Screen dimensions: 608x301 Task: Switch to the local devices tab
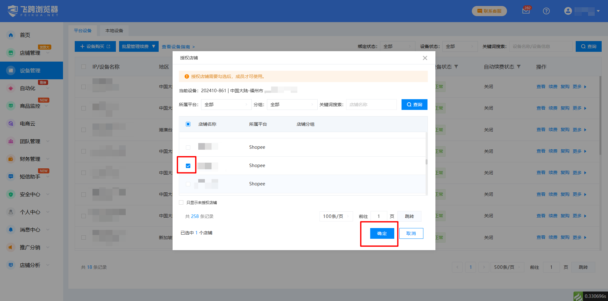coord(114,31)
